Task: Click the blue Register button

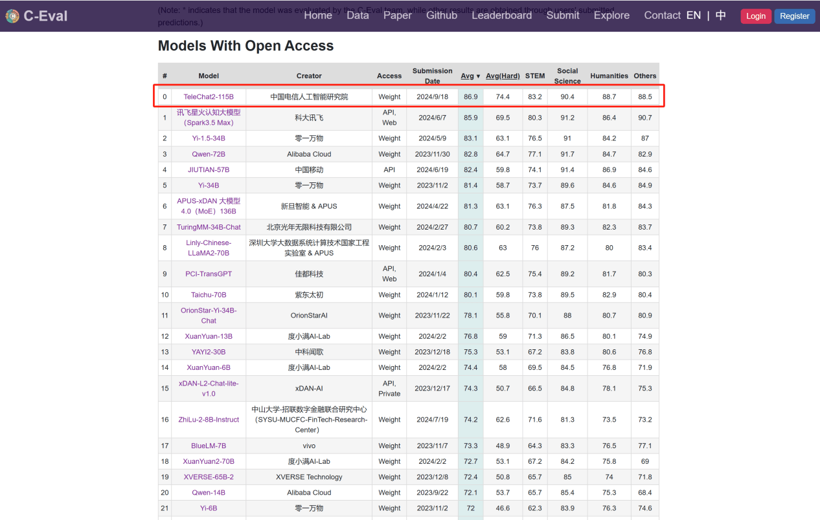Action: [x=794, y=16]
